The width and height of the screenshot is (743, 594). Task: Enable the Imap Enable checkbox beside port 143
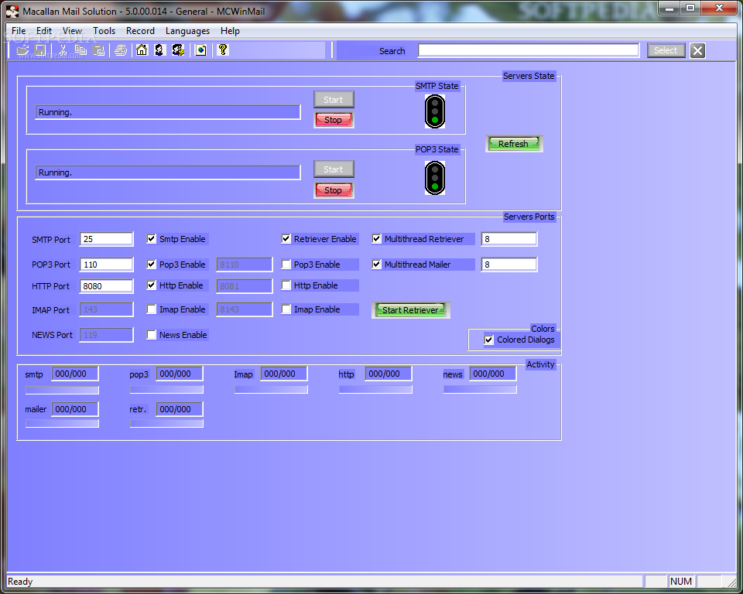151,309
